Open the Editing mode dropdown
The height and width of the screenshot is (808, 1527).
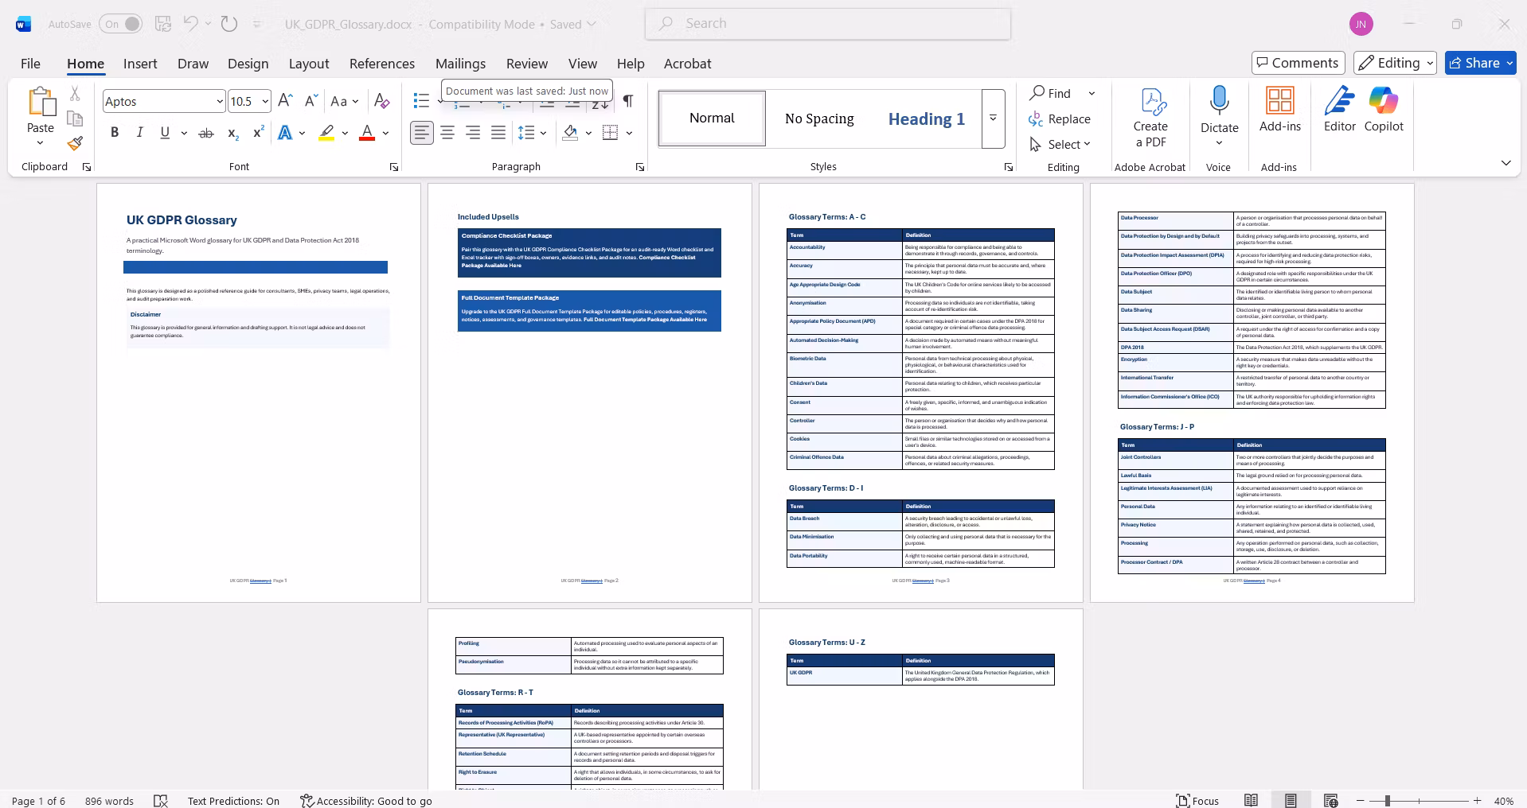click(1396, 63)
